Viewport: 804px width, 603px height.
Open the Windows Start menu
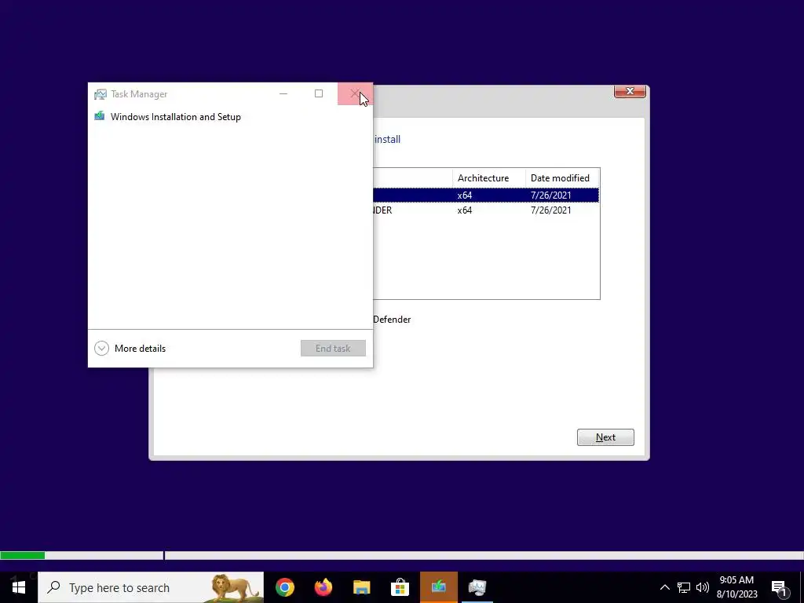click(19, 587)
